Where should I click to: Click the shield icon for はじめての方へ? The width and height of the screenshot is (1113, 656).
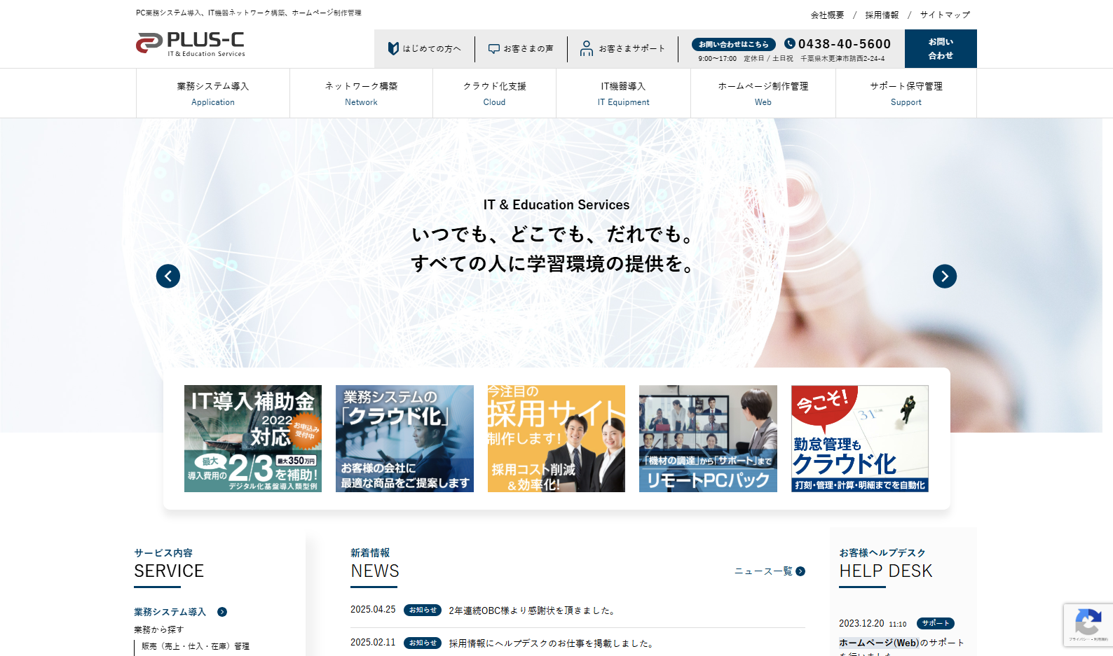click(x=393, y=48)
